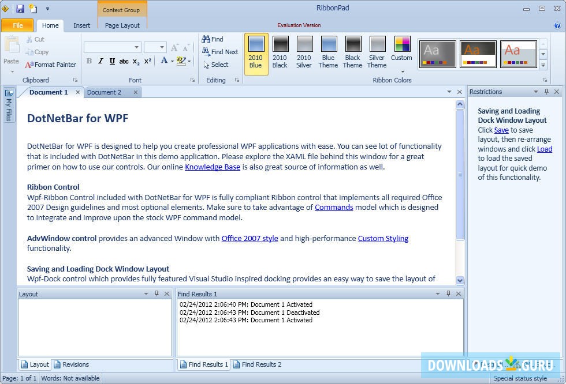Viewport: 566px width, 384px height.
Task: Click Find Next command
Action: [x=220, y=51]
